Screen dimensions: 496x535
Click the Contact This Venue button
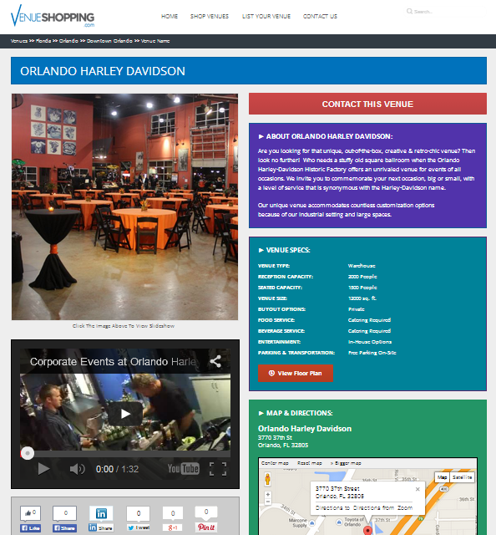pos(367,104)
